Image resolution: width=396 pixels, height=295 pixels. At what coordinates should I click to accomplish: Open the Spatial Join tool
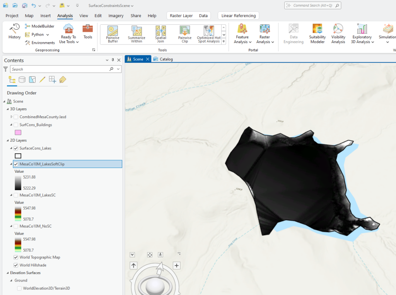tap(160, 34)
